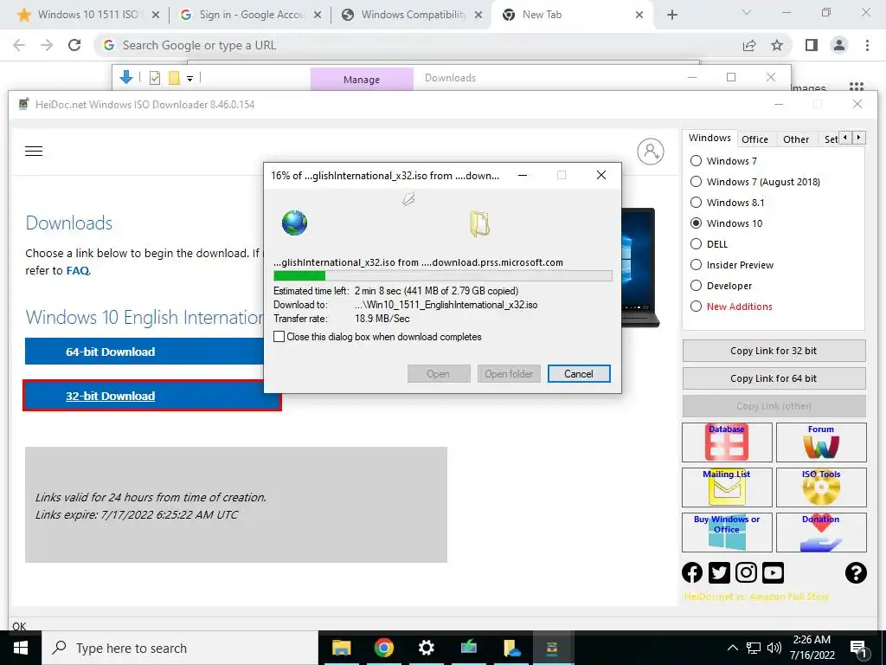Select the Windows 7 radio button
886x665 pixels.
(x=697, y=161)
